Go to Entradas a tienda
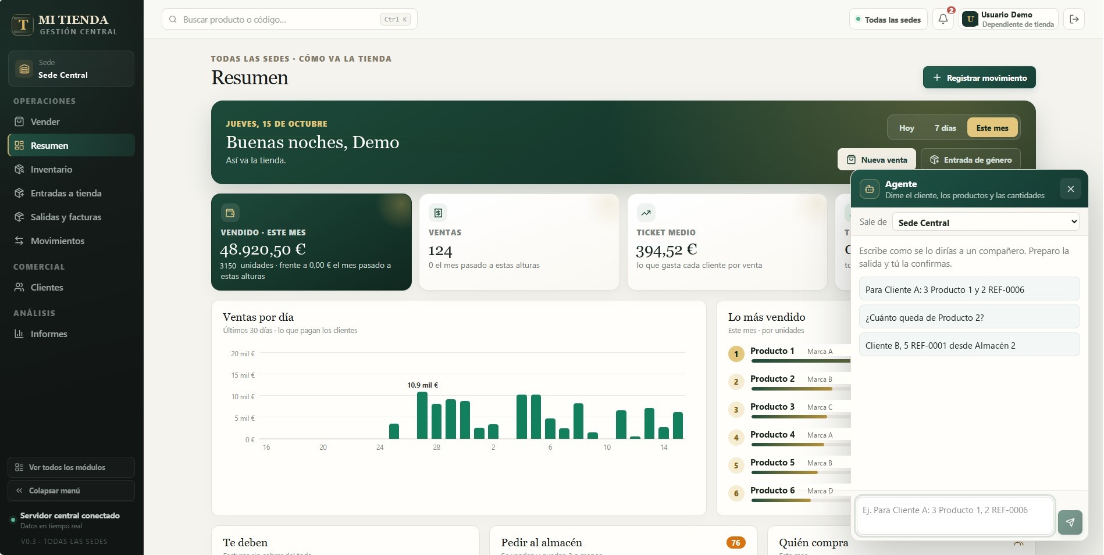This screenshot has width=1104, height=555. [71, 193]
